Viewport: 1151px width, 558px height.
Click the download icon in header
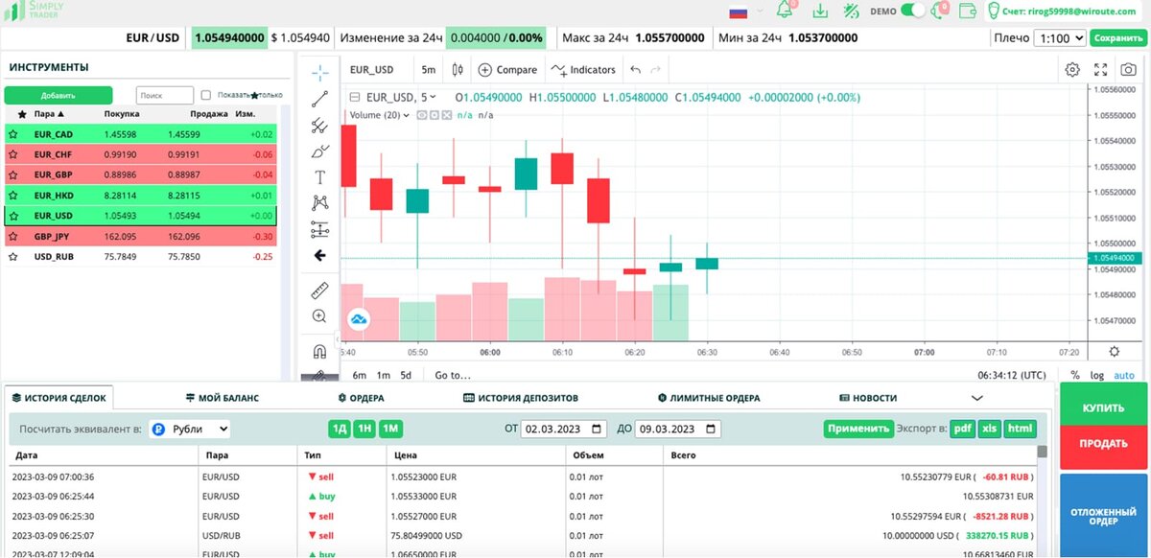pyautogui.click(x=820, y=12)
